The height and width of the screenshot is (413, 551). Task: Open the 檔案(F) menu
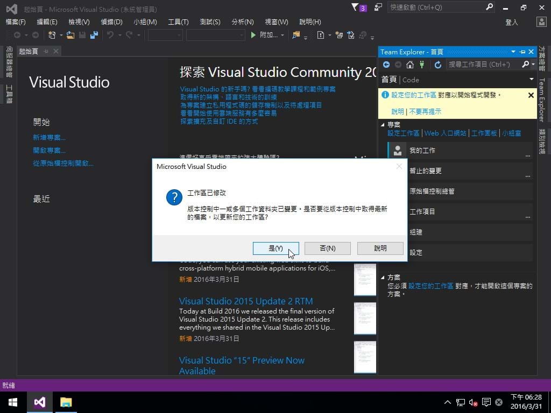pos(16,22)
